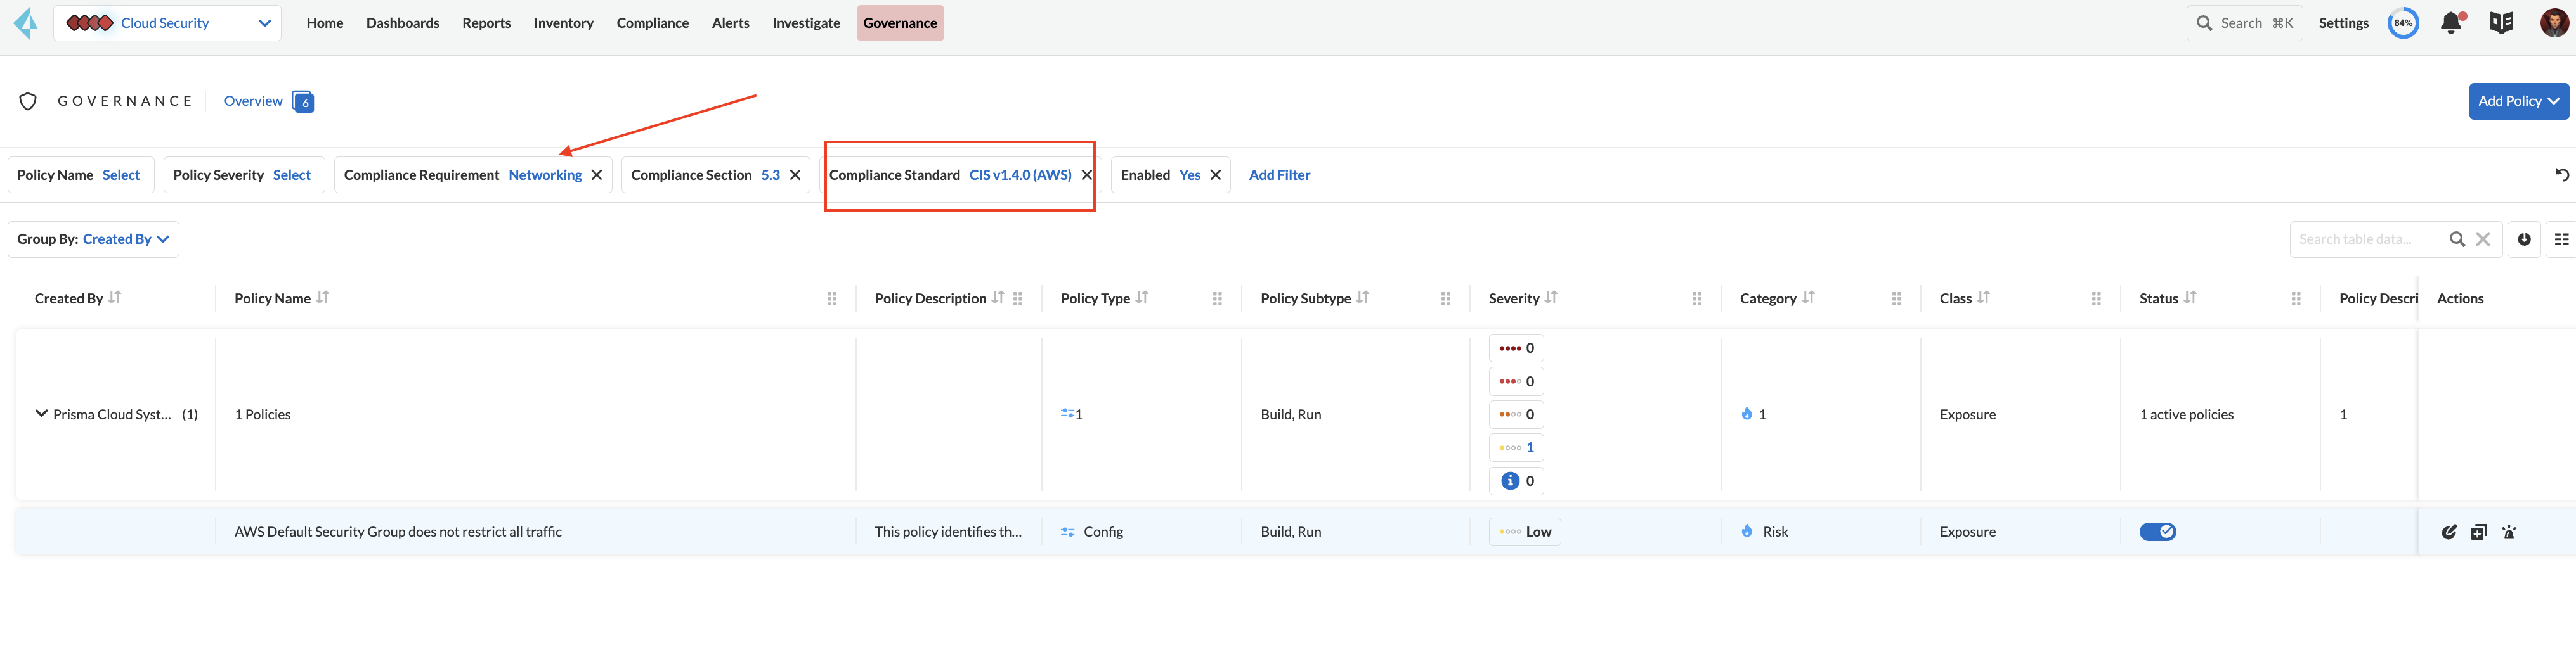Disable the AWS Default Security Group policy toggle
Screen dimensions: 2576x669
[x=2157, y=532]
